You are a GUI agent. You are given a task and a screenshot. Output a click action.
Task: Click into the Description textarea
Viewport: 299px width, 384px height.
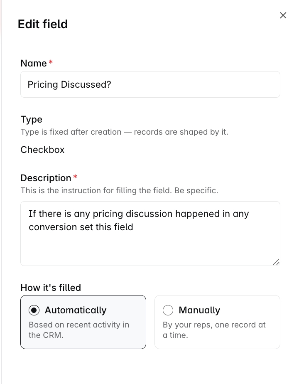coord(150,234)
